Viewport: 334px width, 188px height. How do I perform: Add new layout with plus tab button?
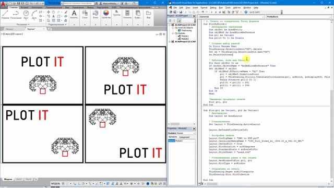[36, 179]
